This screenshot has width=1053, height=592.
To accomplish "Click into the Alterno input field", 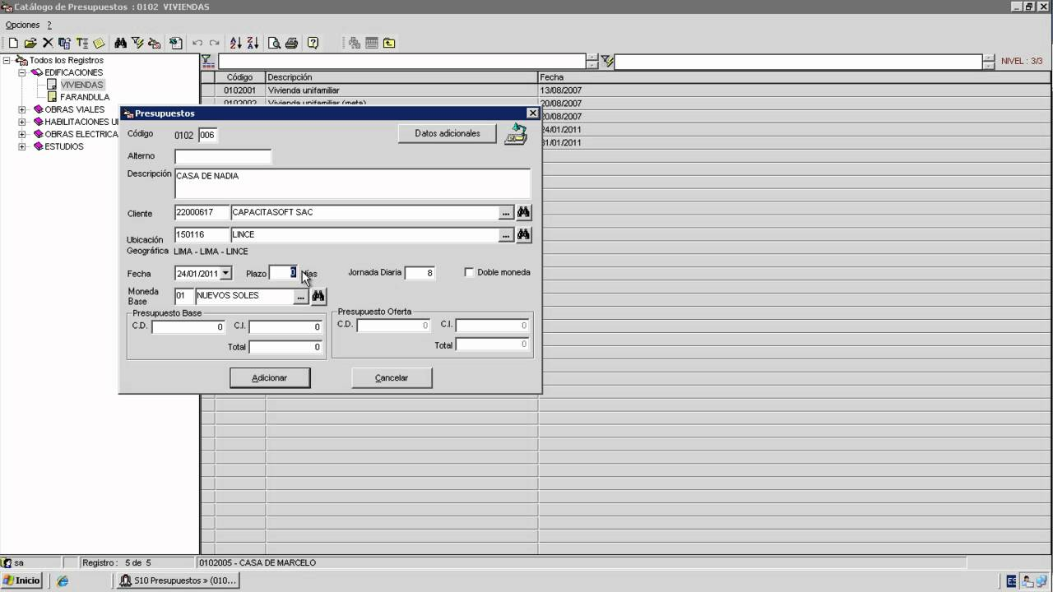I will [222, 156].
